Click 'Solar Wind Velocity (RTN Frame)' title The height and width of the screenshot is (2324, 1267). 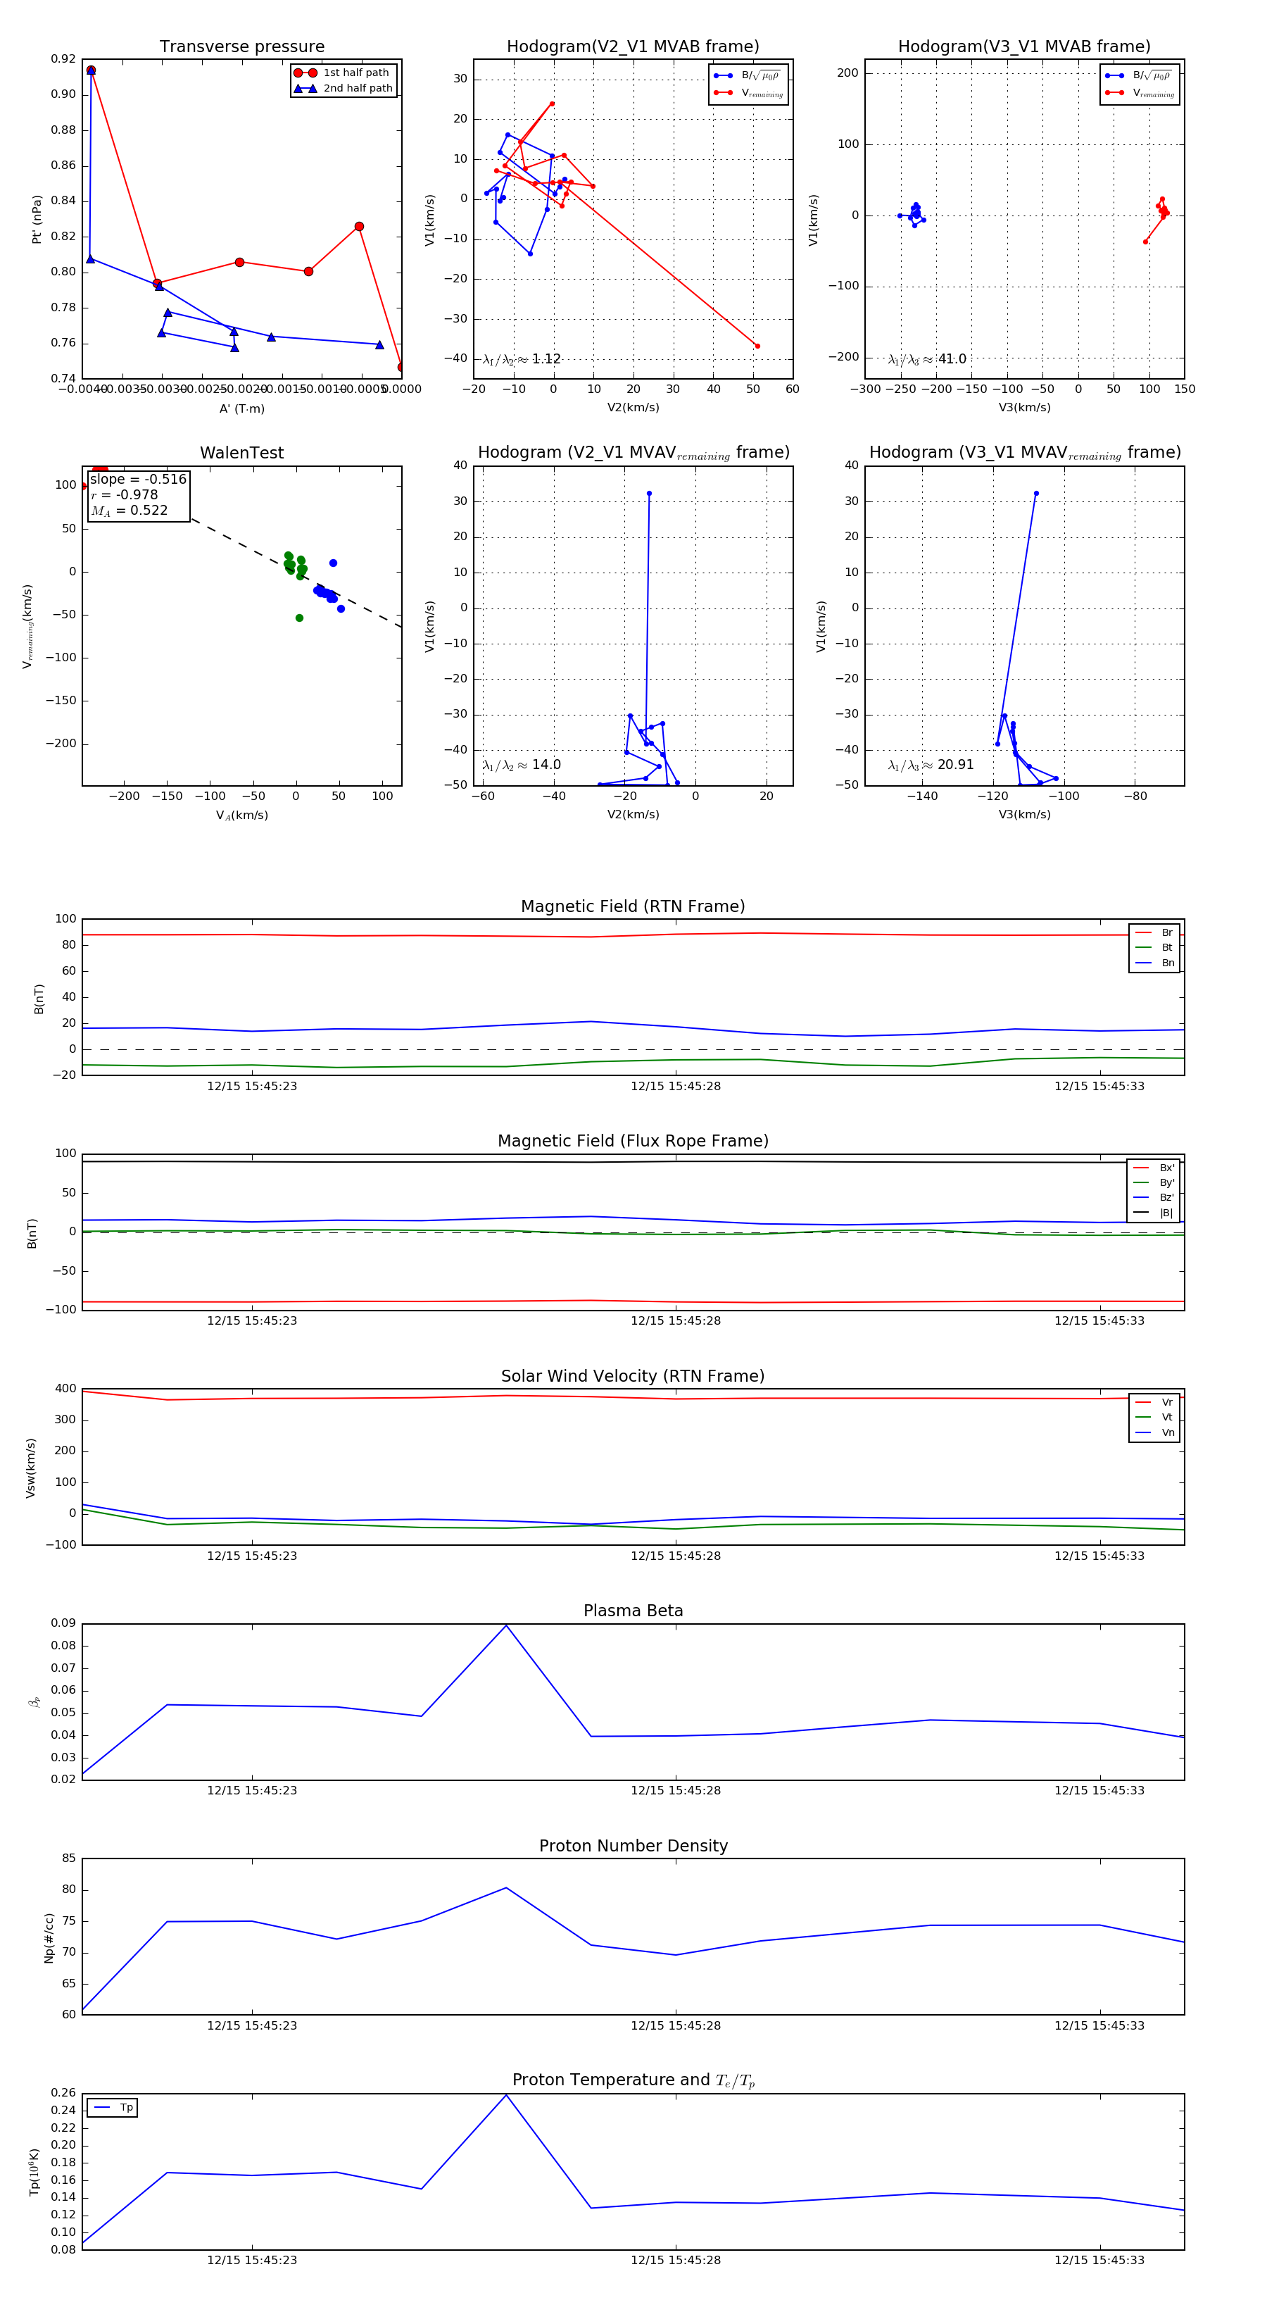point(633,1377)
